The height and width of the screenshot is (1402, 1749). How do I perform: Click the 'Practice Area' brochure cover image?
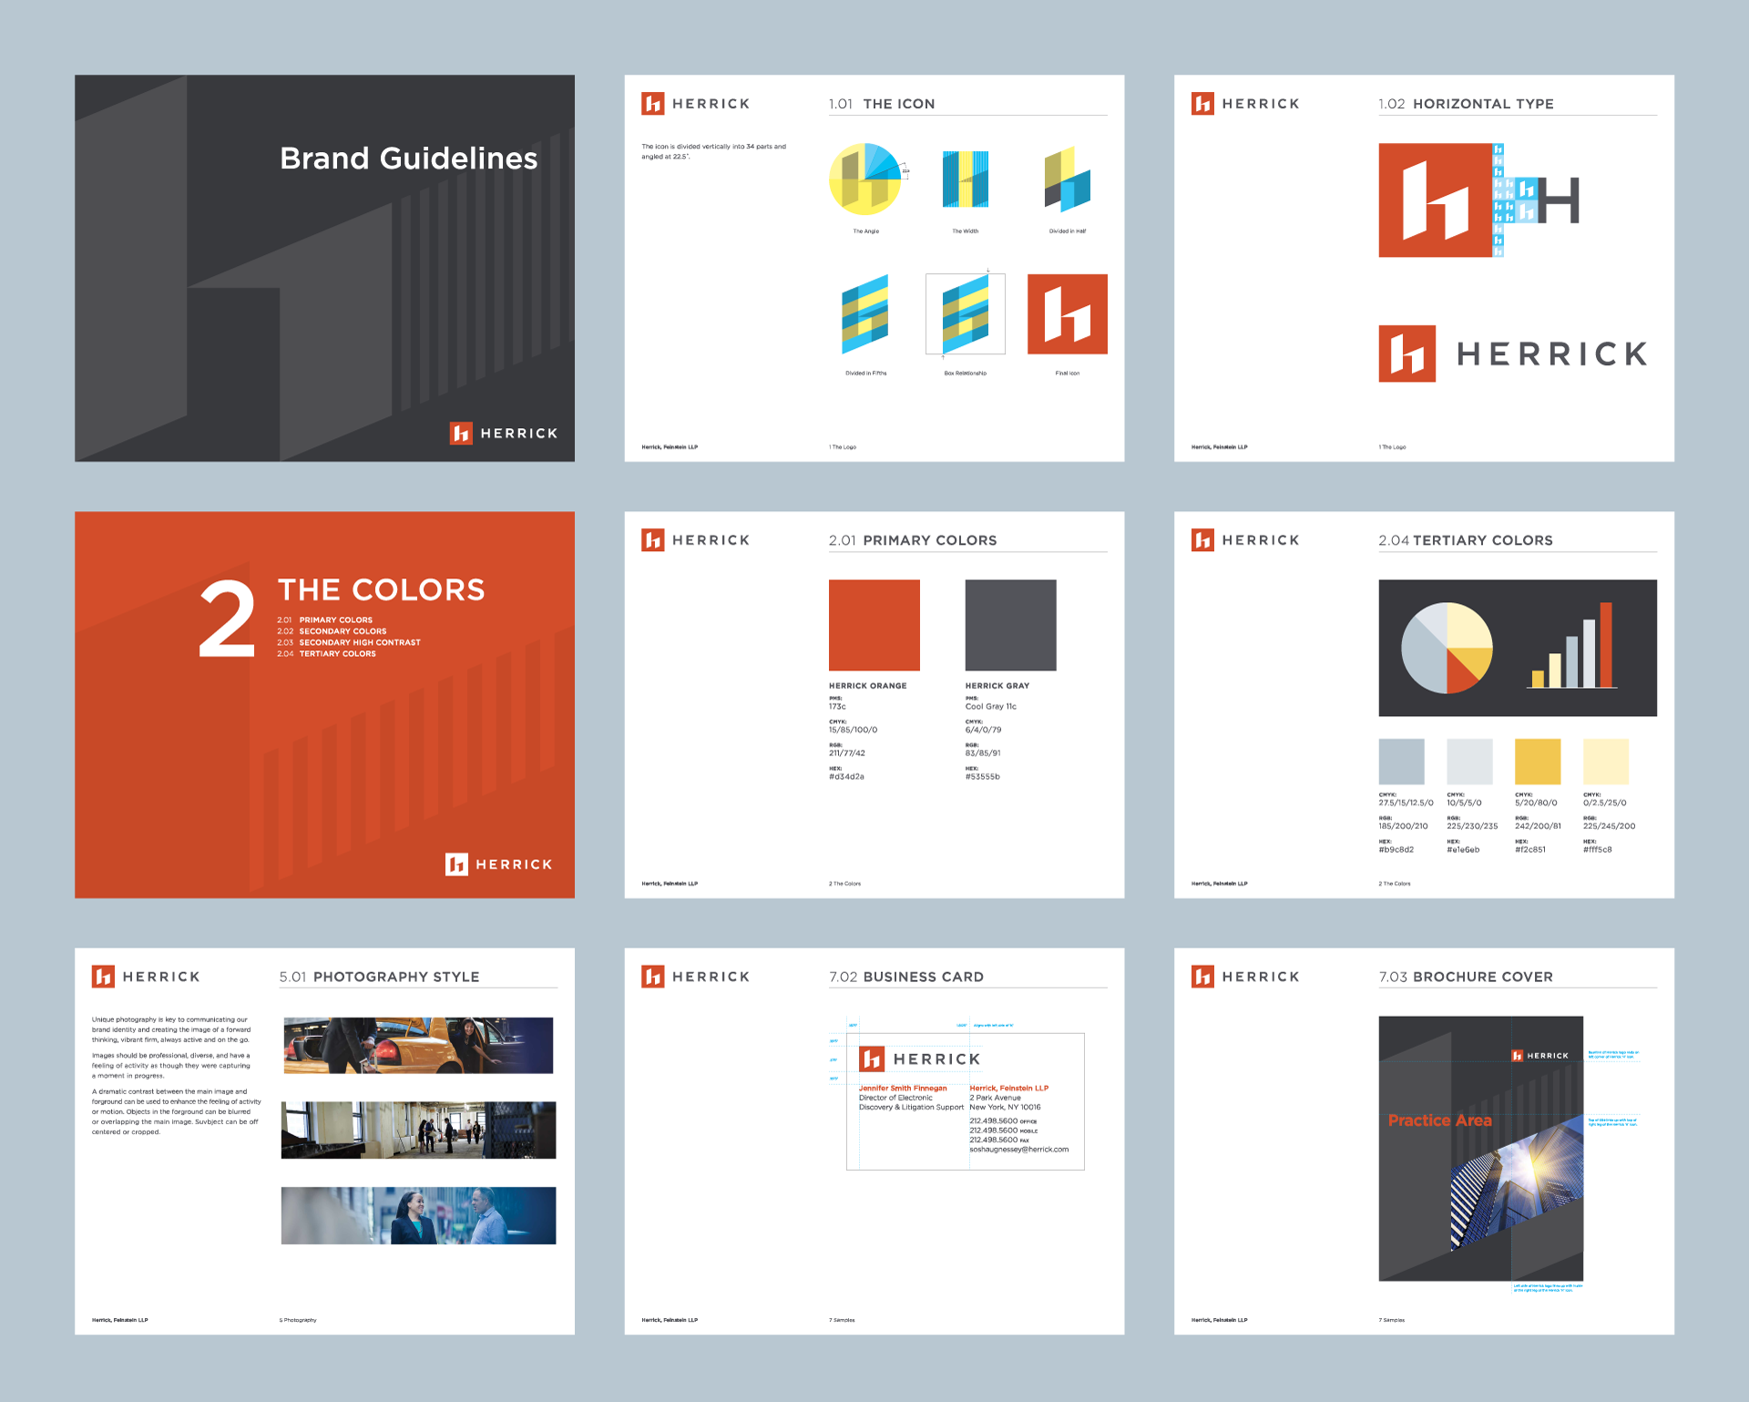(1480, 1149)
